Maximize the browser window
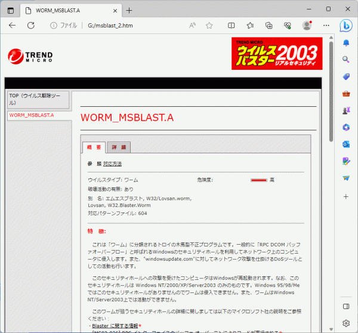 tap(328, 9)
